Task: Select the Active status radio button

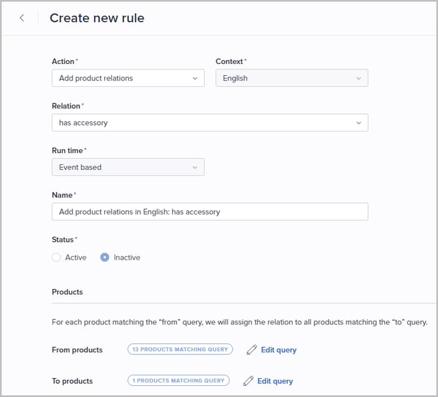Action: coord(56,258)
